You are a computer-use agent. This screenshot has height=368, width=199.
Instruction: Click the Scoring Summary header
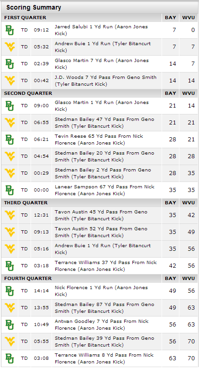34,7
